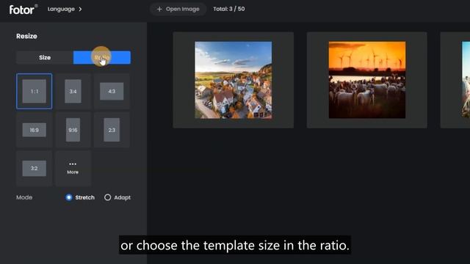Open the Language menu
The image size is (470, 264).
click(x=65, y=9)
